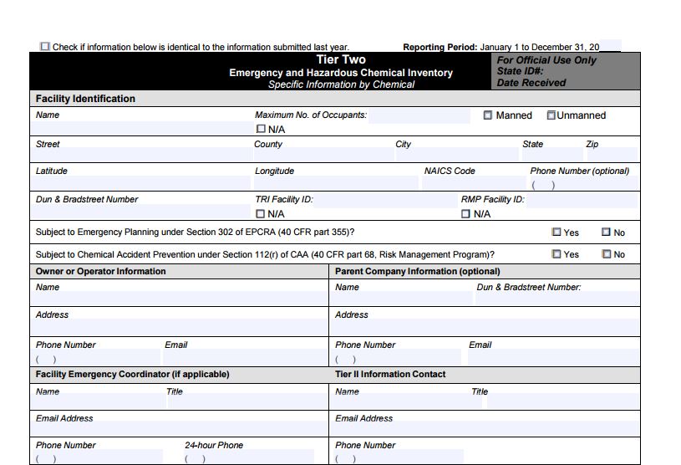Click the NAICS Code field
The width and height of the screenshot is (681, 465).
click(x=474, y=182)
